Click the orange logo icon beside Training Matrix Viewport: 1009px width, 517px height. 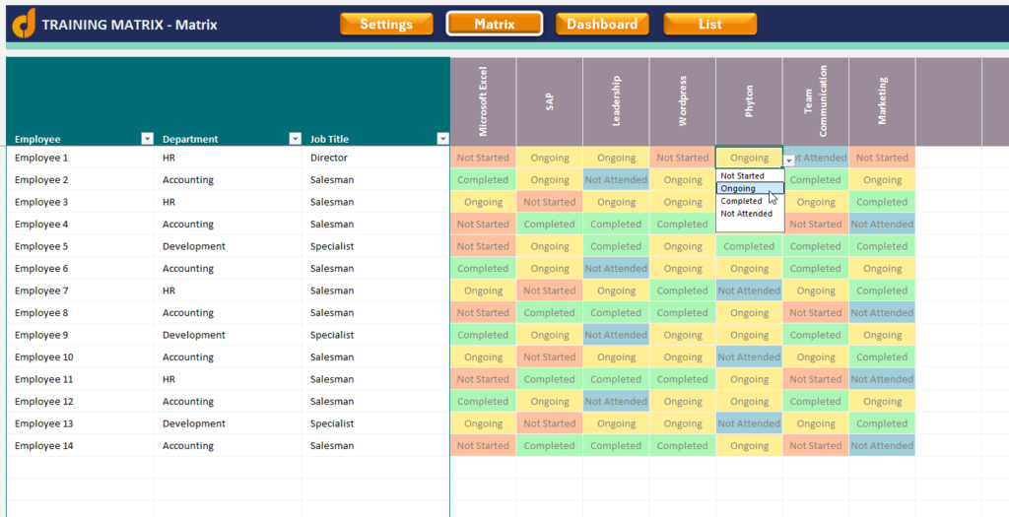pos(25,24)
